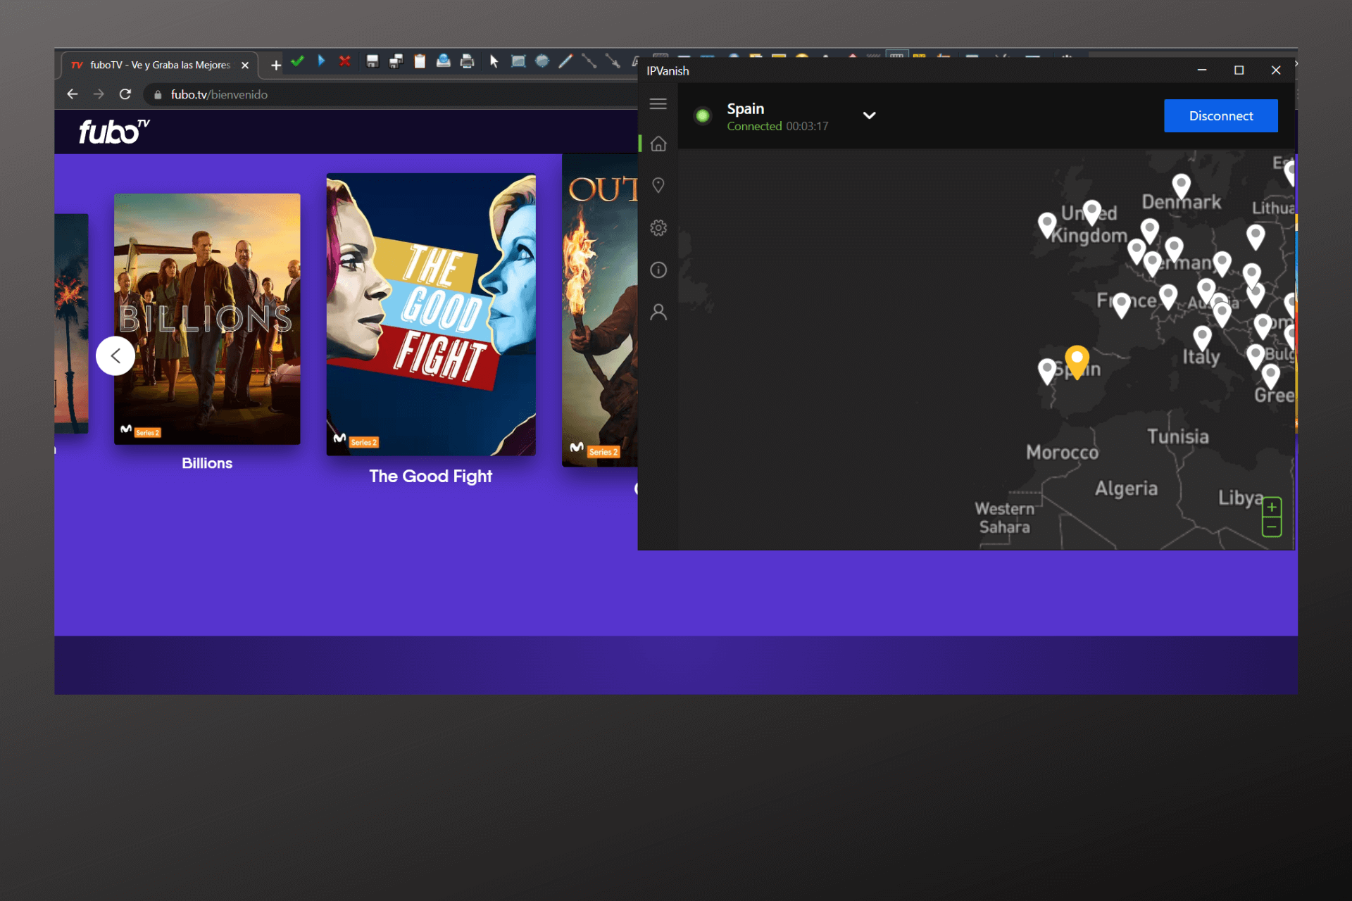Screen dimensions: 1352x901
Task: Click the clipboard copy toolbar icon
Action: 420,61
